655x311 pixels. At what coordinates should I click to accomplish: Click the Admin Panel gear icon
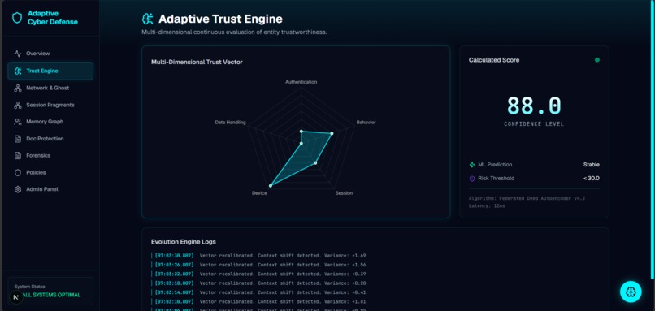tap(18, 189)
